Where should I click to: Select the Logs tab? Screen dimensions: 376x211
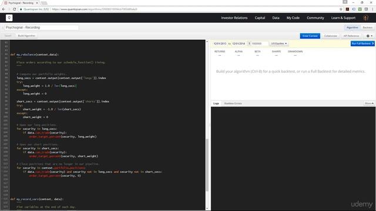(x=216, y=103)
